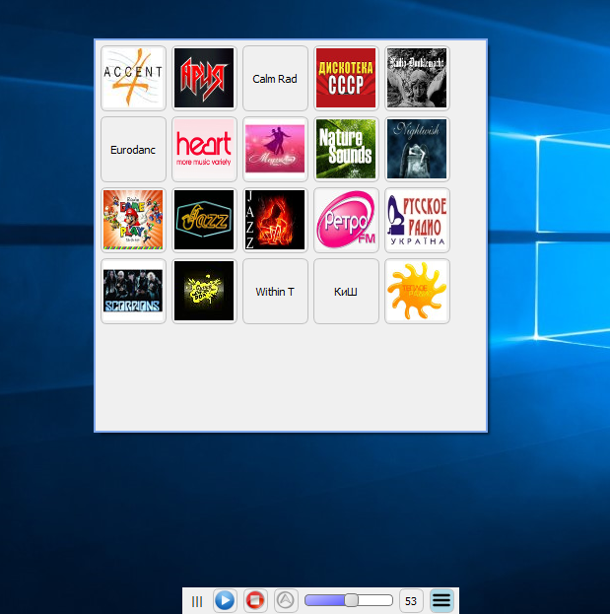Viewport: 610px width, 614px height.
Task: Select the КиШ station tile
Action: click(x=346, y=291)
